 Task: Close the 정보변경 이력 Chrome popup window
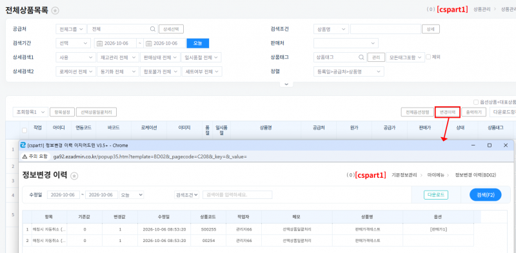pos(506,145)
